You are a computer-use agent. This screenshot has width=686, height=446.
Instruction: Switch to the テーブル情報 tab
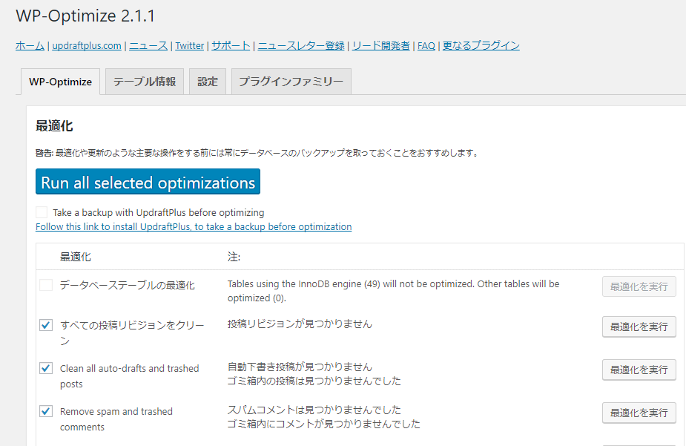145,82
